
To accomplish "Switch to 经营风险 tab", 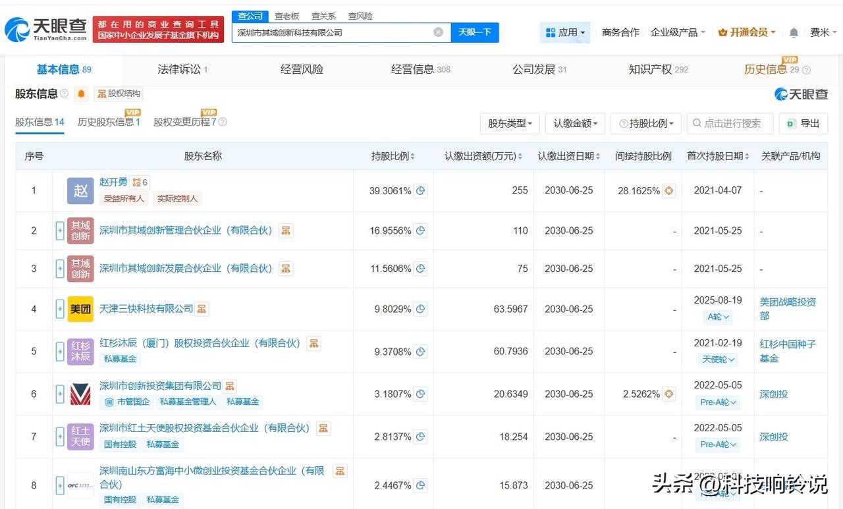I will tap(302, 69).
